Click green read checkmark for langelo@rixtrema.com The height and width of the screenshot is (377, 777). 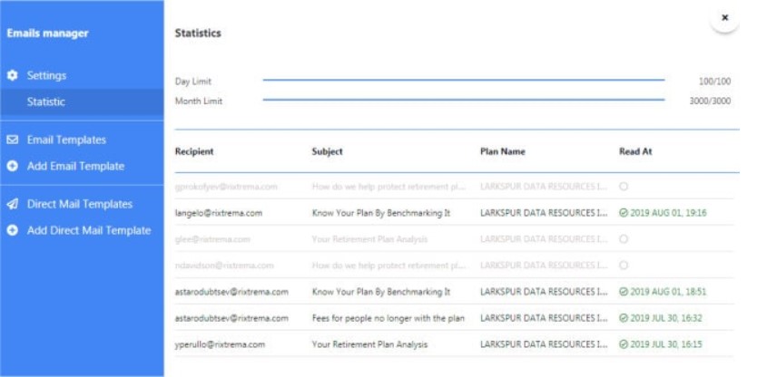[624, 213]
